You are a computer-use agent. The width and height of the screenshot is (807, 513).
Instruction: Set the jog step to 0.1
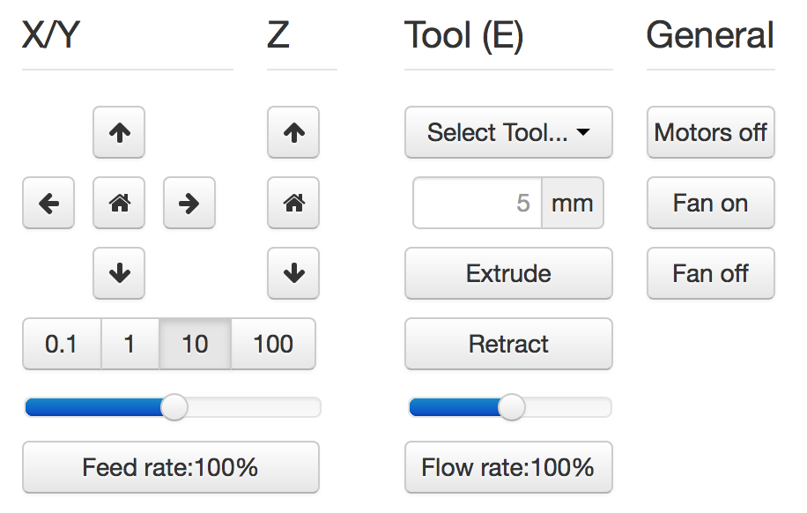(62, 344)
